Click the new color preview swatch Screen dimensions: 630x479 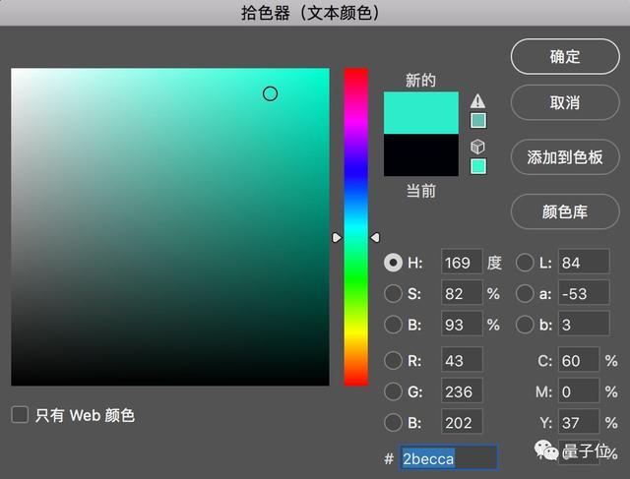420,112
